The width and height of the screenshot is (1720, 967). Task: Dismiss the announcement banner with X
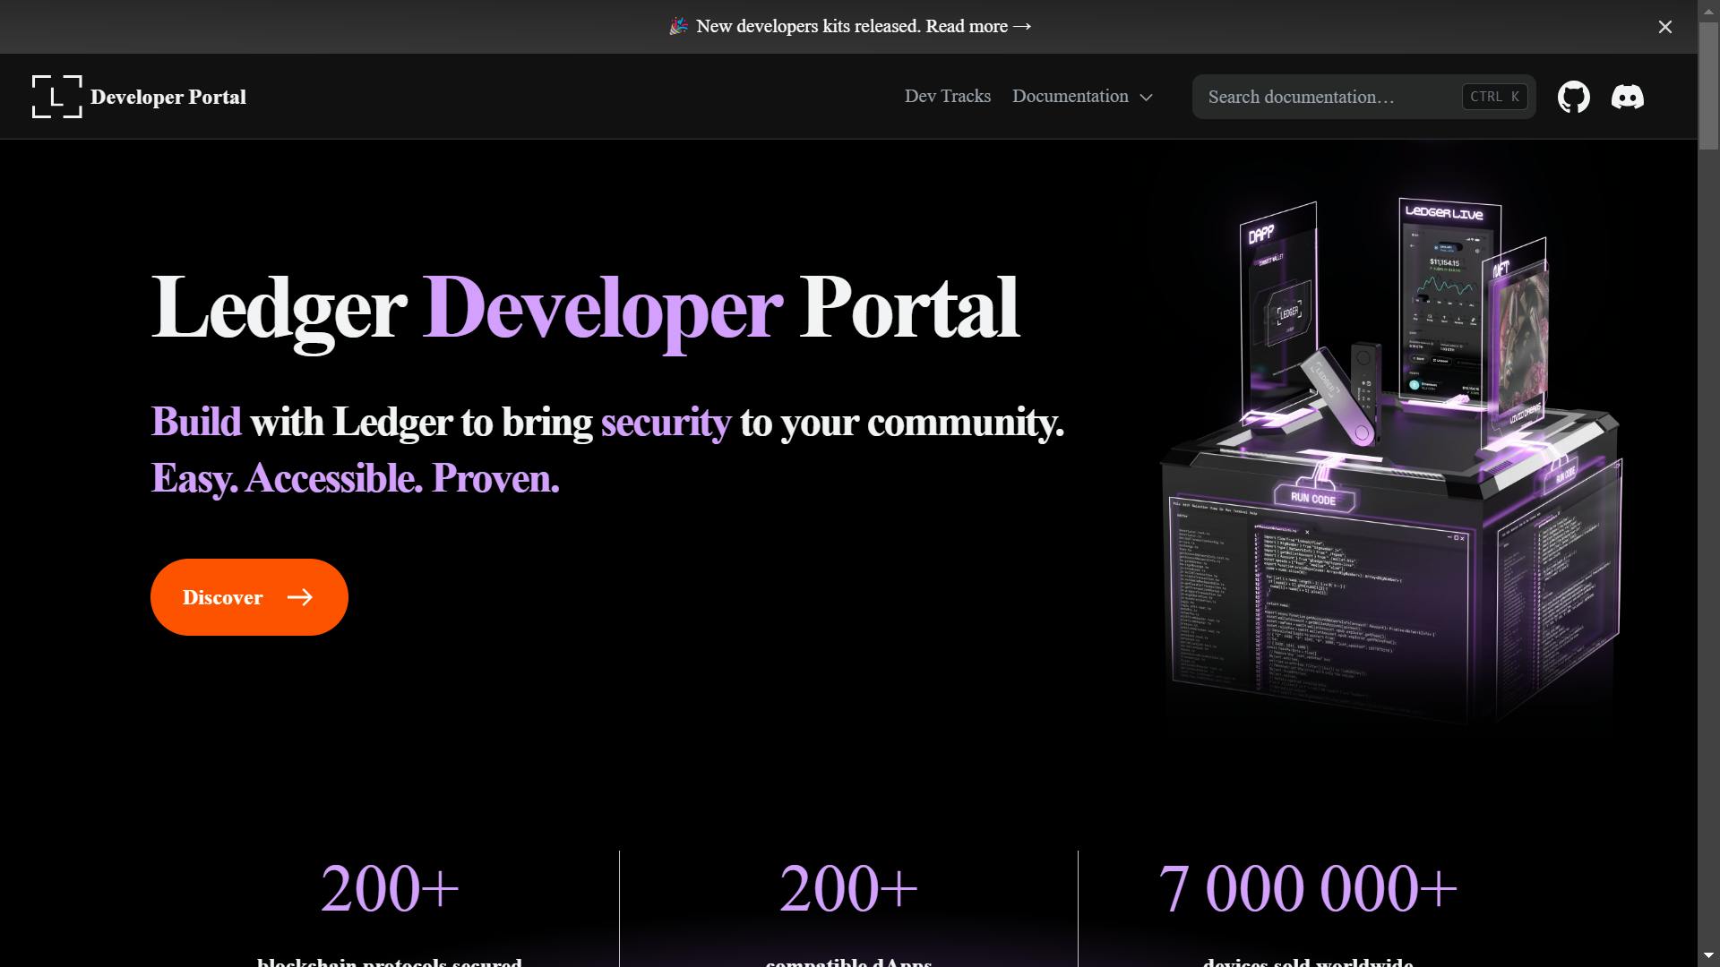1664,27
